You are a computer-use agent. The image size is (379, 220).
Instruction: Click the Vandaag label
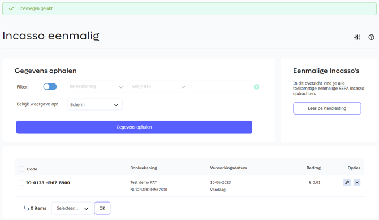(218, 190)
